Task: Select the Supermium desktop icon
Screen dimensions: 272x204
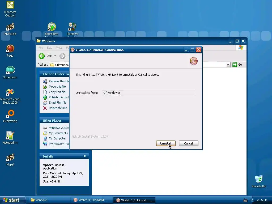Action: (10, 73)
